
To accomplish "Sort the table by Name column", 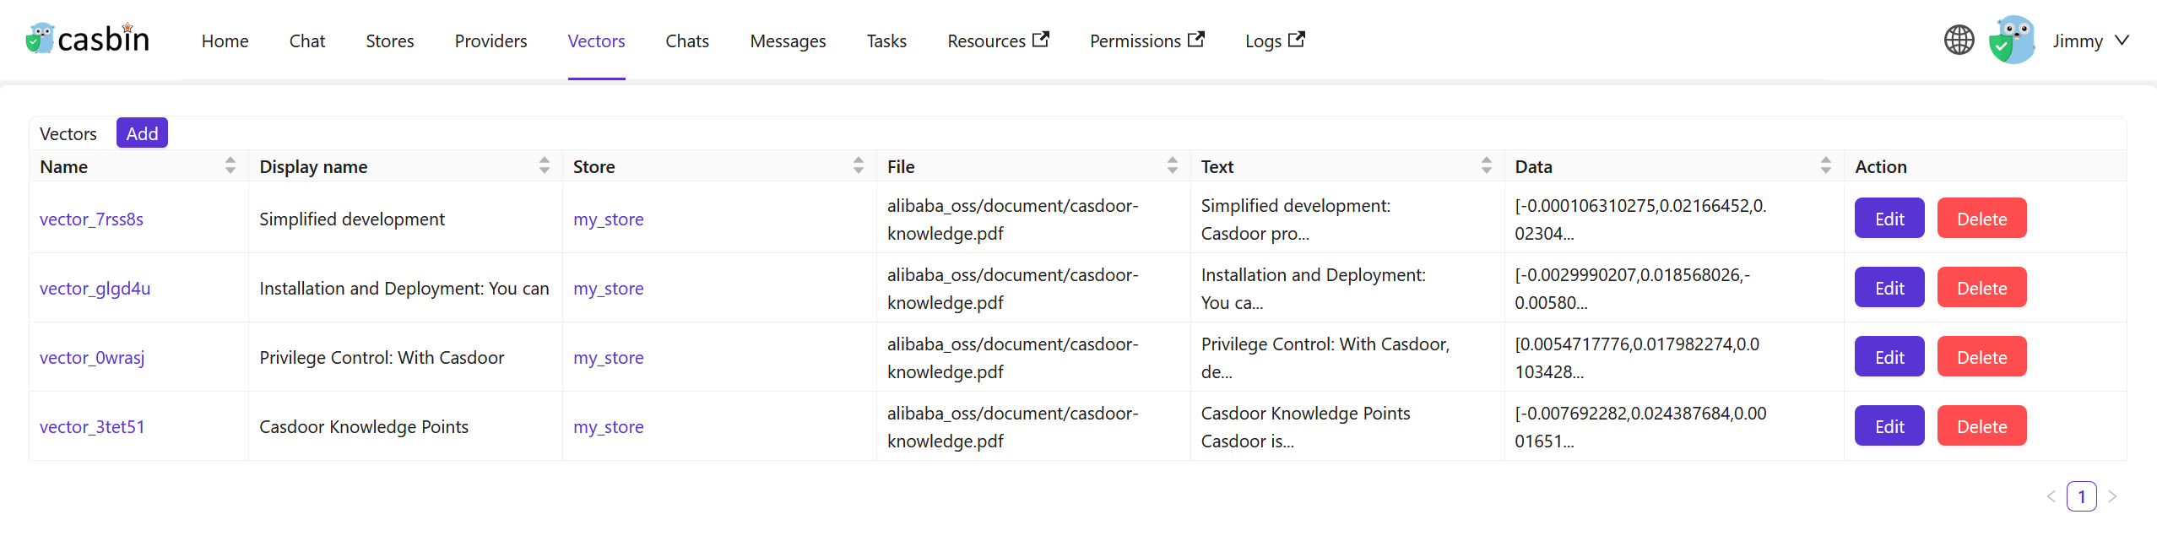I will click(230, 166).
